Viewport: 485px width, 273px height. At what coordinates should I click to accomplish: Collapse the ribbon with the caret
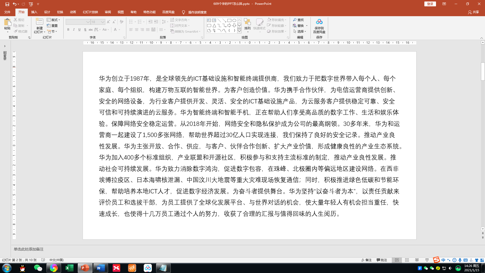click(481, 38)
